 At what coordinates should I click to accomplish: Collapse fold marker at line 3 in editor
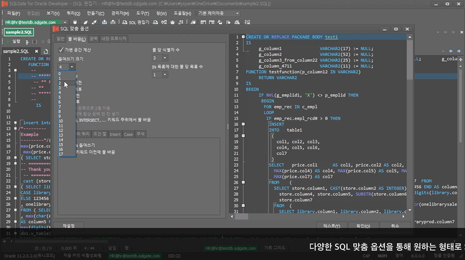(15, 70)
